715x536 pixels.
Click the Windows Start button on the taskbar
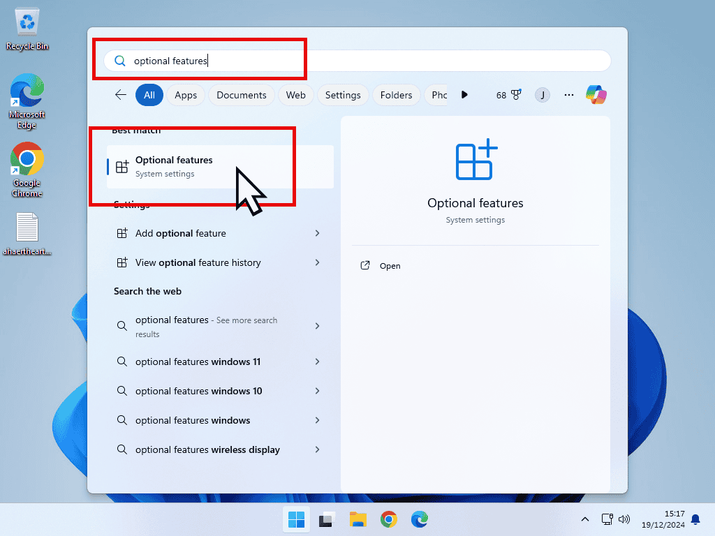(x=296, y=519)
